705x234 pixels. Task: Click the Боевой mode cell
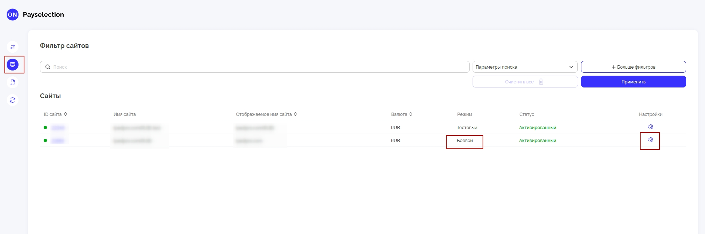[x=464, y=141]
